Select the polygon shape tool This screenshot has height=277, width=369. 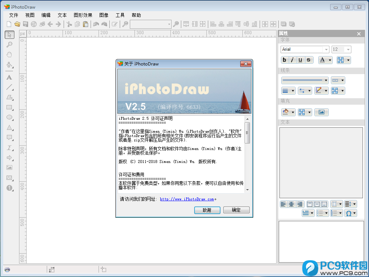pyautogui.click(x=9, y=97)
